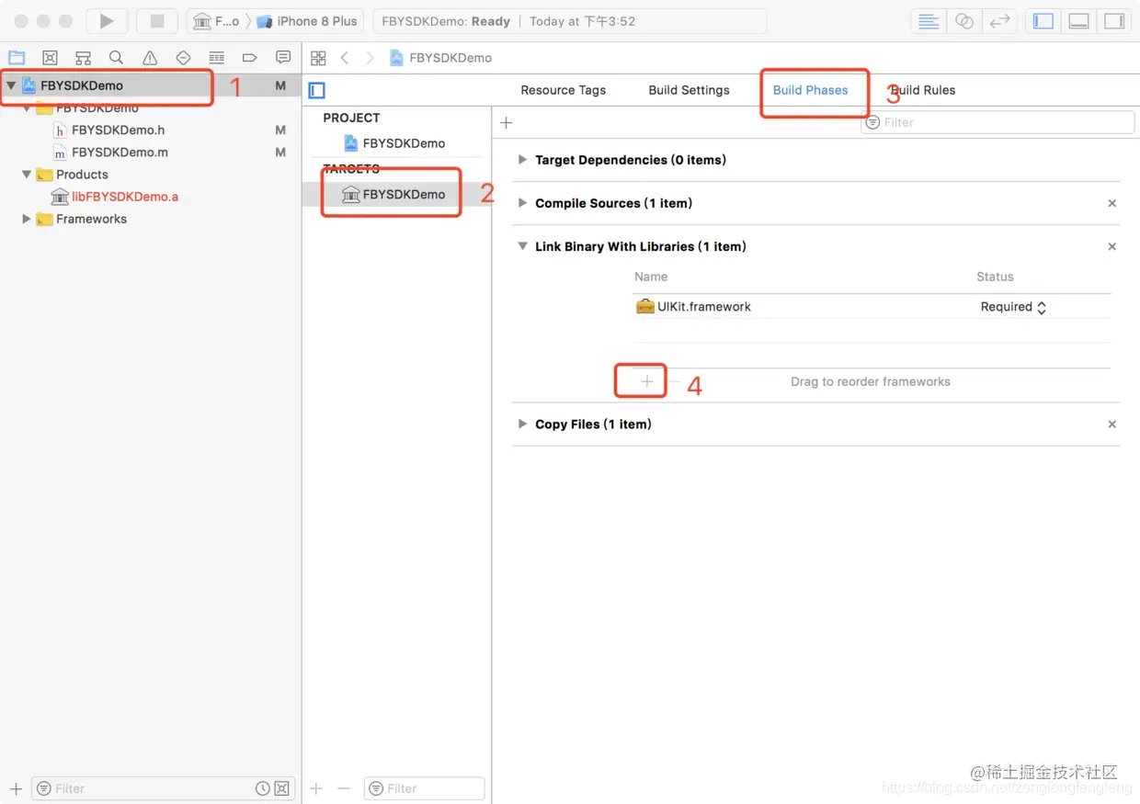Select libFBYSDKDemo.a product
1140x804 pixels.
pyautogui.click(x=115, y=197)
